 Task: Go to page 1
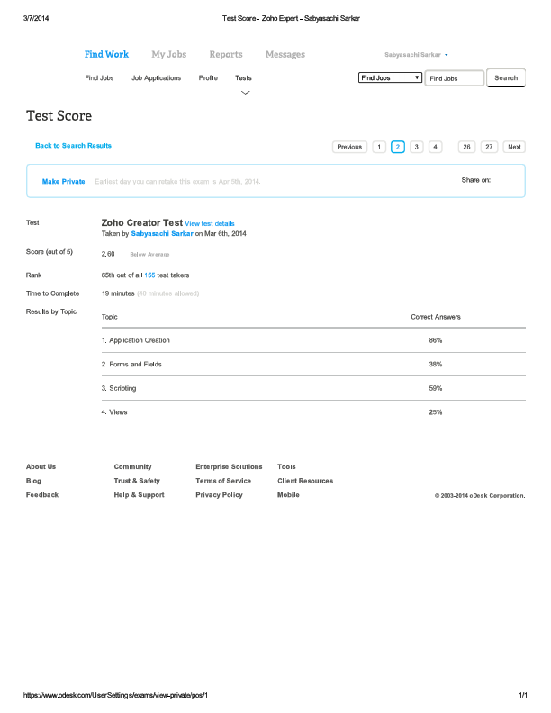coord(379,147)
